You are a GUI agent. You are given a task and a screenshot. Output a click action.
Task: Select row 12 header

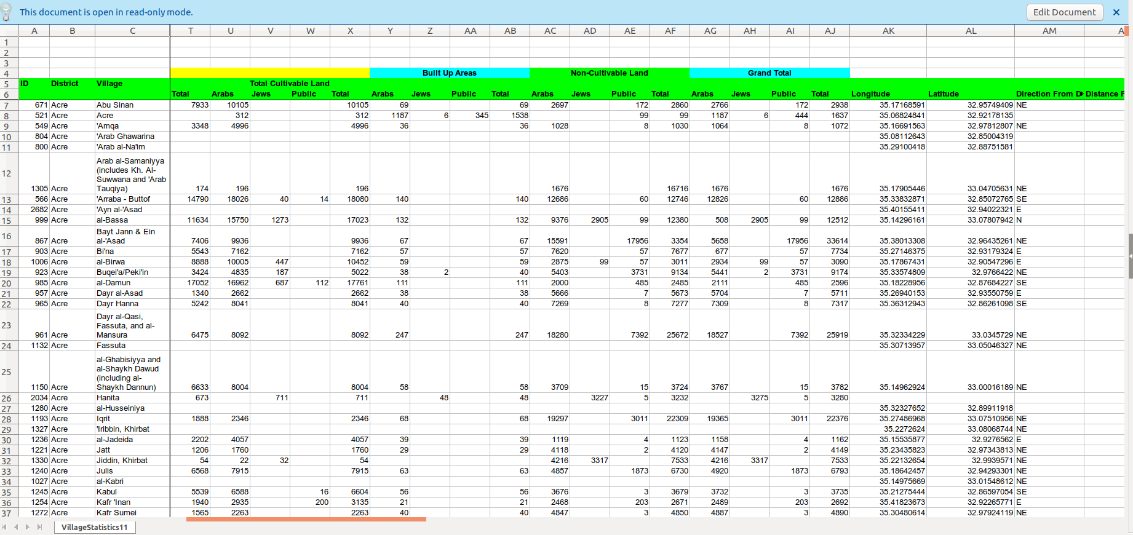pos(6,173)
